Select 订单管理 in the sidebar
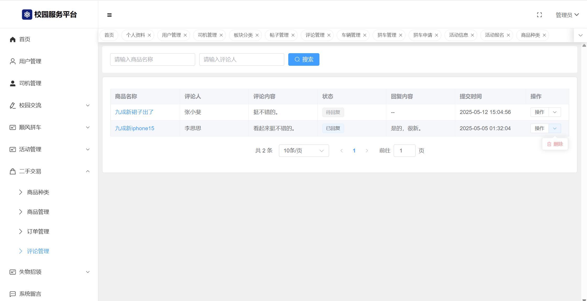 [38, 232]
